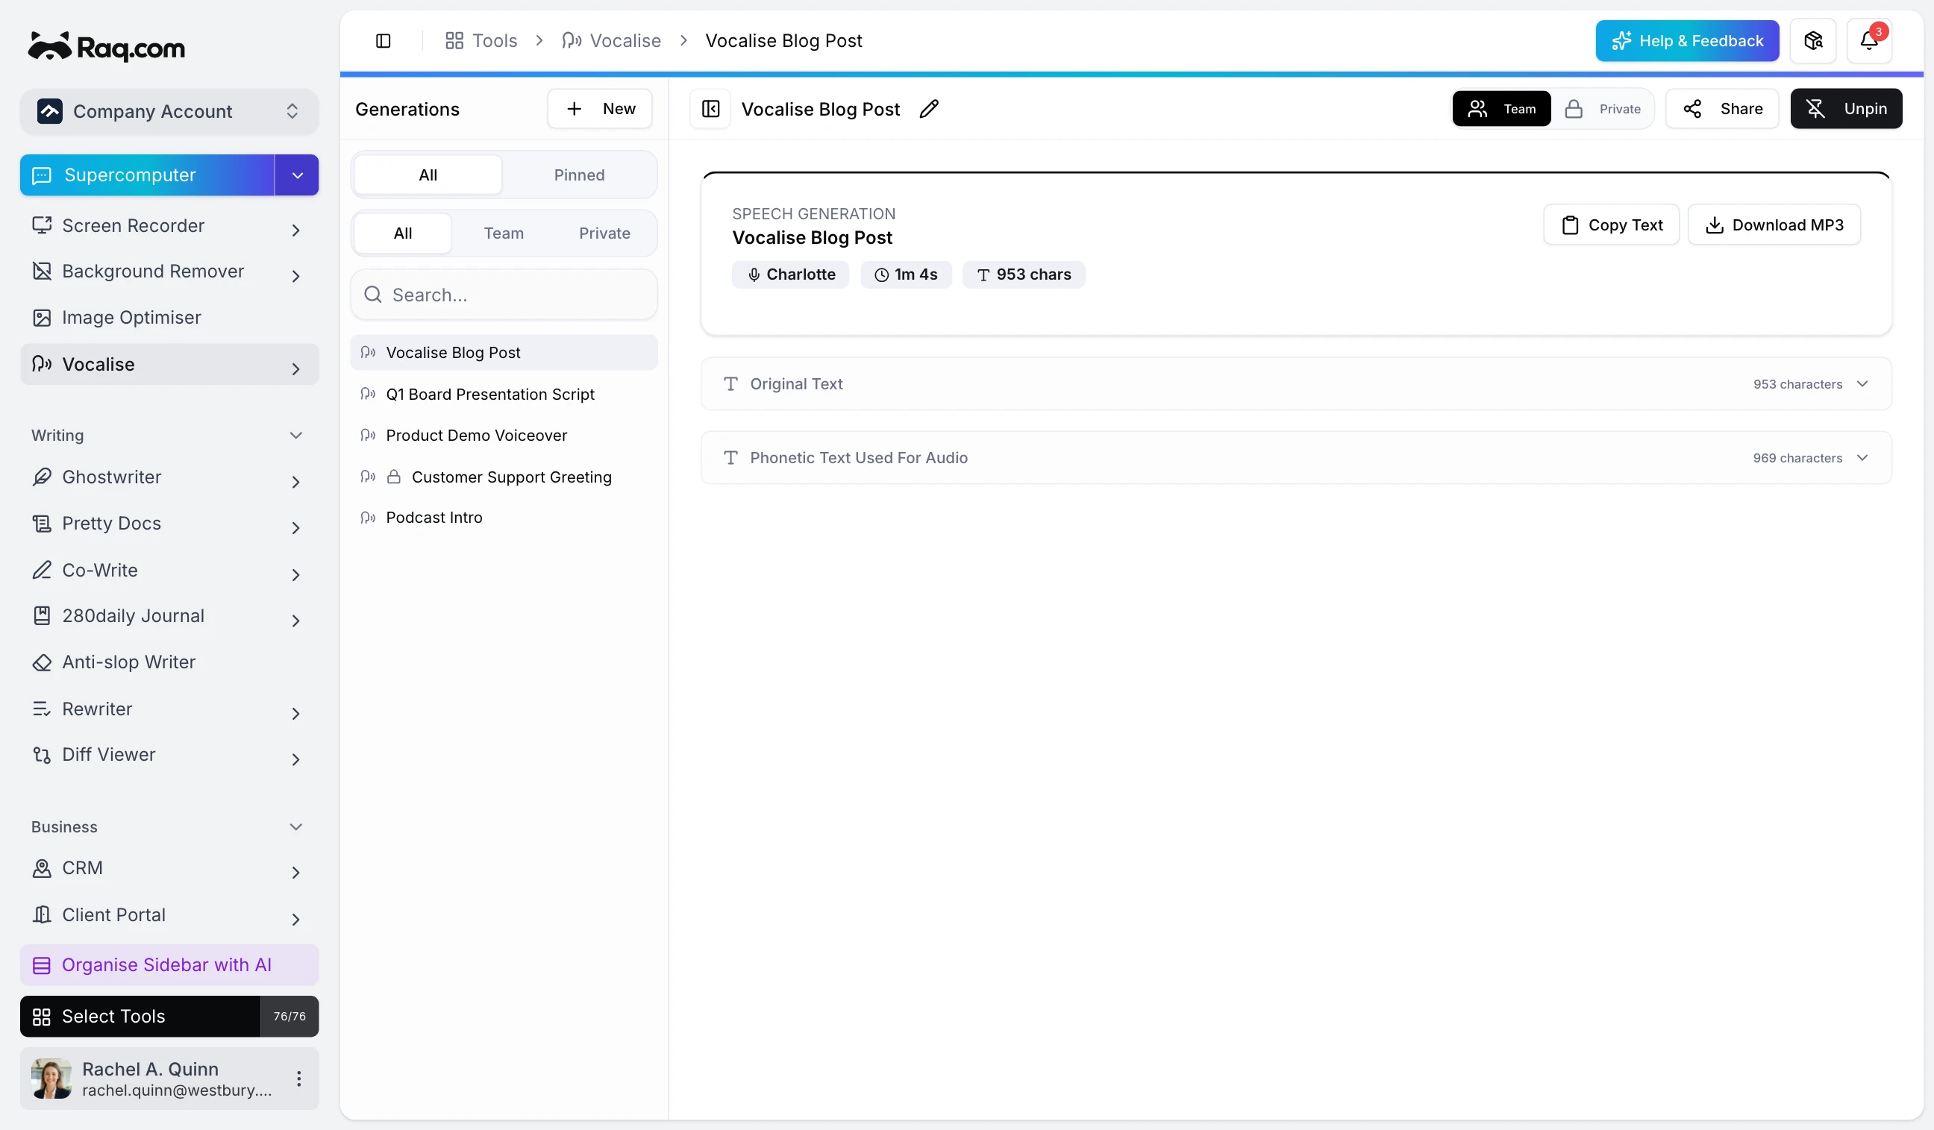Expand Phonetic Text Used For Audio
The height and width of the screenshot is (1130, 1934).
[1296, 458]
